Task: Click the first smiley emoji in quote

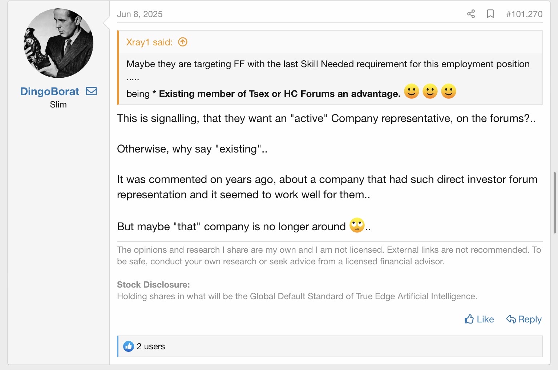Action: 411,91
